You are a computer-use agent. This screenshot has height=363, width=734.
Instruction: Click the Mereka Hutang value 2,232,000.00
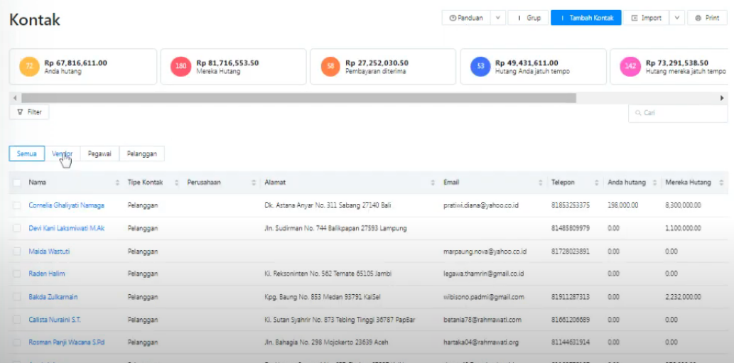click(x=683, y=296)
